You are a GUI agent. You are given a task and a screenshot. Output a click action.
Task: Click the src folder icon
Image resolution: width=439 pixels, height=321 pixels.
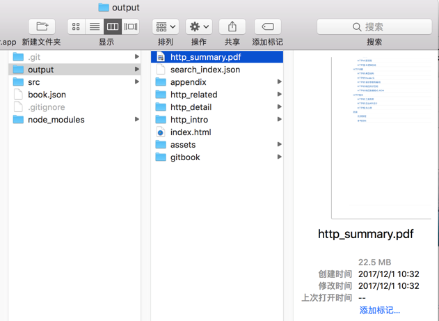[19, 81]
